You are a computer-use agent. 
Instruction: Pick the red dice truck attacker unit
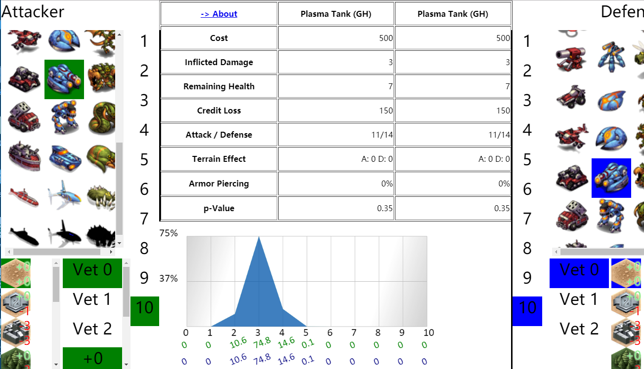point(25,119)
